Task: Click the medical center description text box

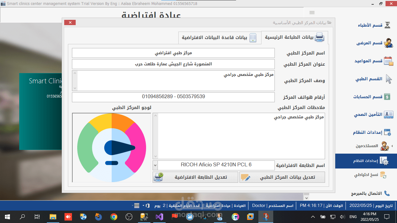Action: 173,81
